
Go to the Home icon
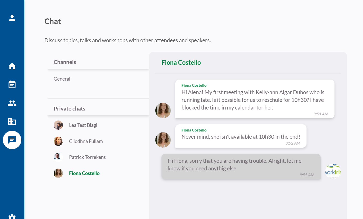coord(12,66)
